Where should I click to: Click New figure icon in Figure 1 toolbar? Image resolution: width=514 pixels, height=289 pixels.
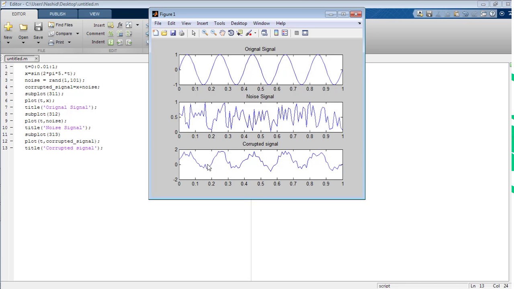click(x=155, y=33)
